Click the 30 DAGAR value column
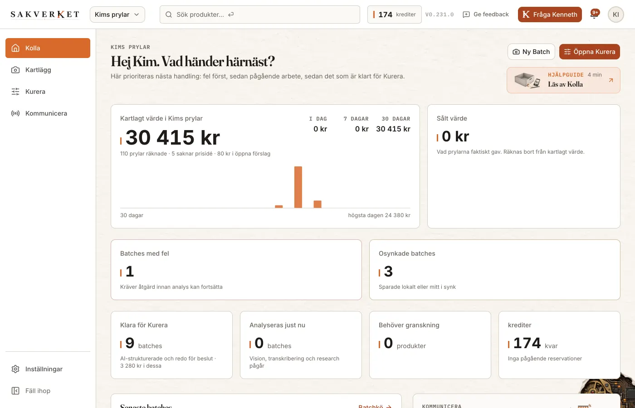 coord(393,124)
